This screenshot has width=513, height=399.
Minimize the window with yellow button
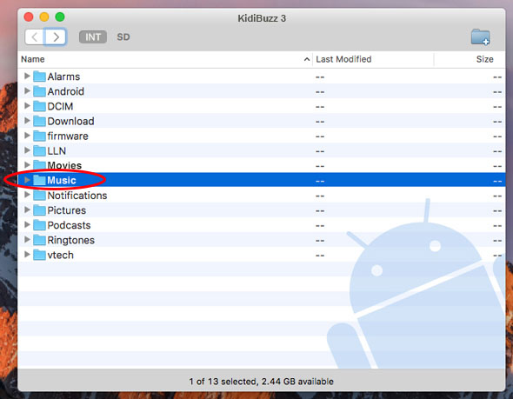pyautogui.click(x=44, y=17)
